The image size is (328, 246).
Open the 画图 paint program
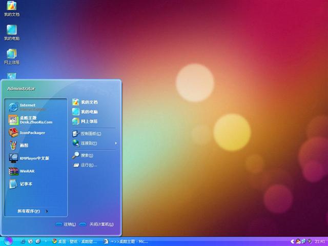click(24, 146)
